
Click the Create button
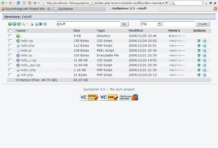(203, 24)
